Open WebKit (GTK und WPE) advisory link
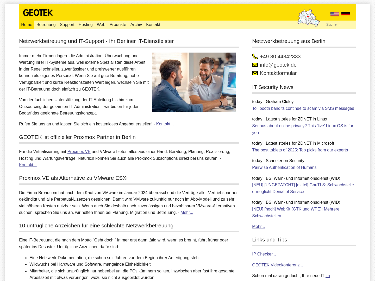Viewport: 375px width, 281px height. coord(296,213)
